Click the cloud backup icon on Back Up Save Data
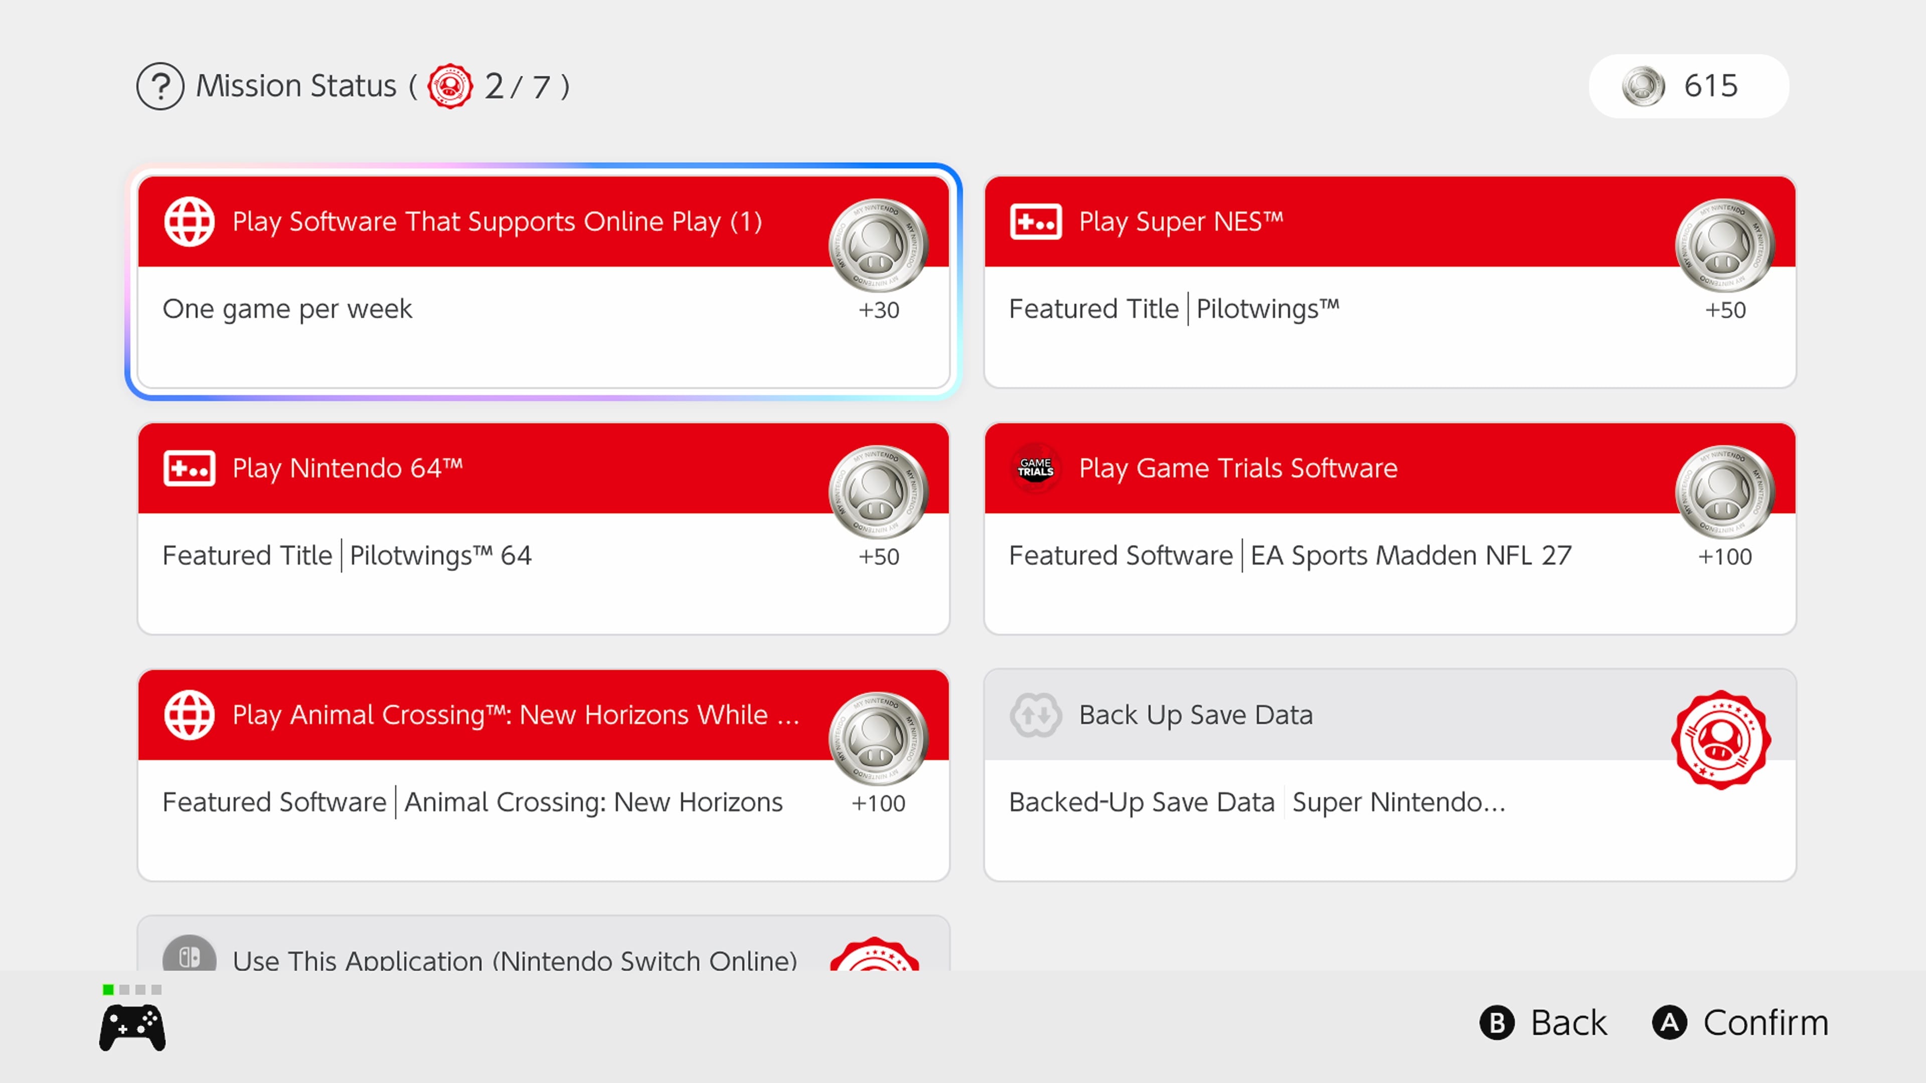1926x1083 pixels. [x=1036, y=715]
